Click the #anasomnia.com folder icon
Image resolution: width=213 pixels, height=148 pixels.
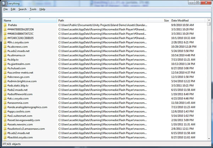(x=5, y=103)
